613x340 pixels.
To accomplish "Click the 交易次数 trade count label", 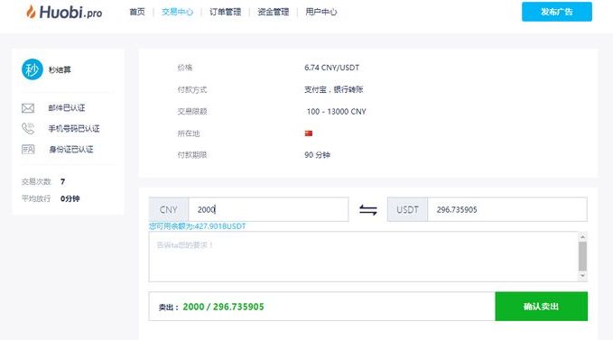I will click(36, 181).
